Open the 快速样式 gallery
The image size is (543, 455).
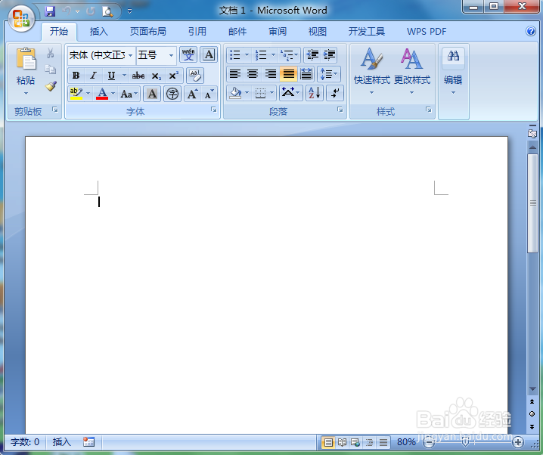371,71
